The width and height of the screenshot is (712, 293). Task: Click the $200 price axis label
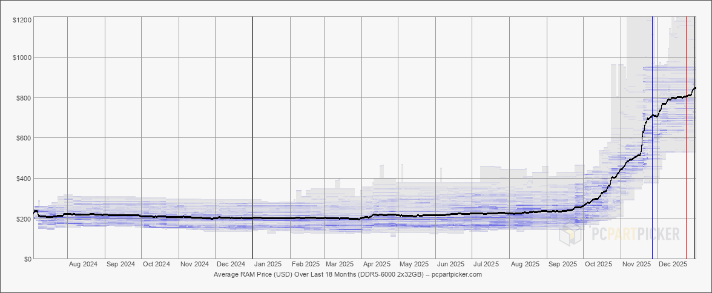pyautogui.click(x=24, y=219)
